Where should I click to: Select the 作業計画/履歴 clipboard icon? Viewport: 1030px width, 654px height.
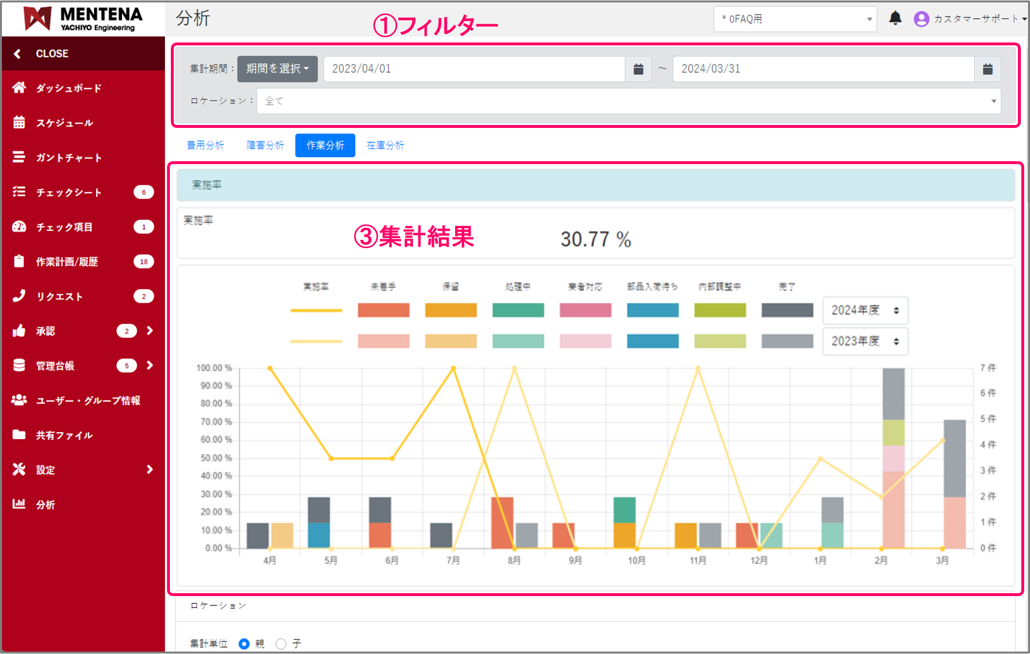[18, 262]
